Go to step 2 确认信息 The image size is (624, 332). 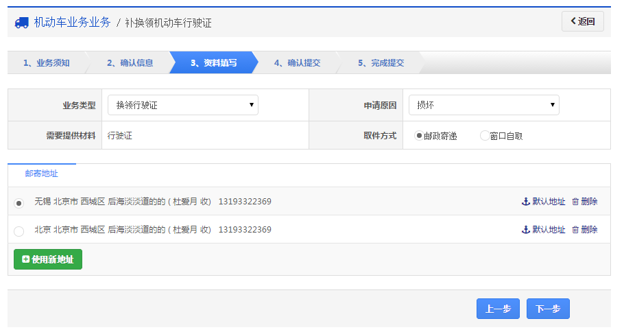(x=130, y=63)
